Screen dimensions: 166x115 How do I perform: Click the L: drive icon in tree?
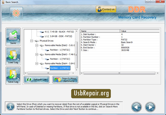tap(42, 37)
